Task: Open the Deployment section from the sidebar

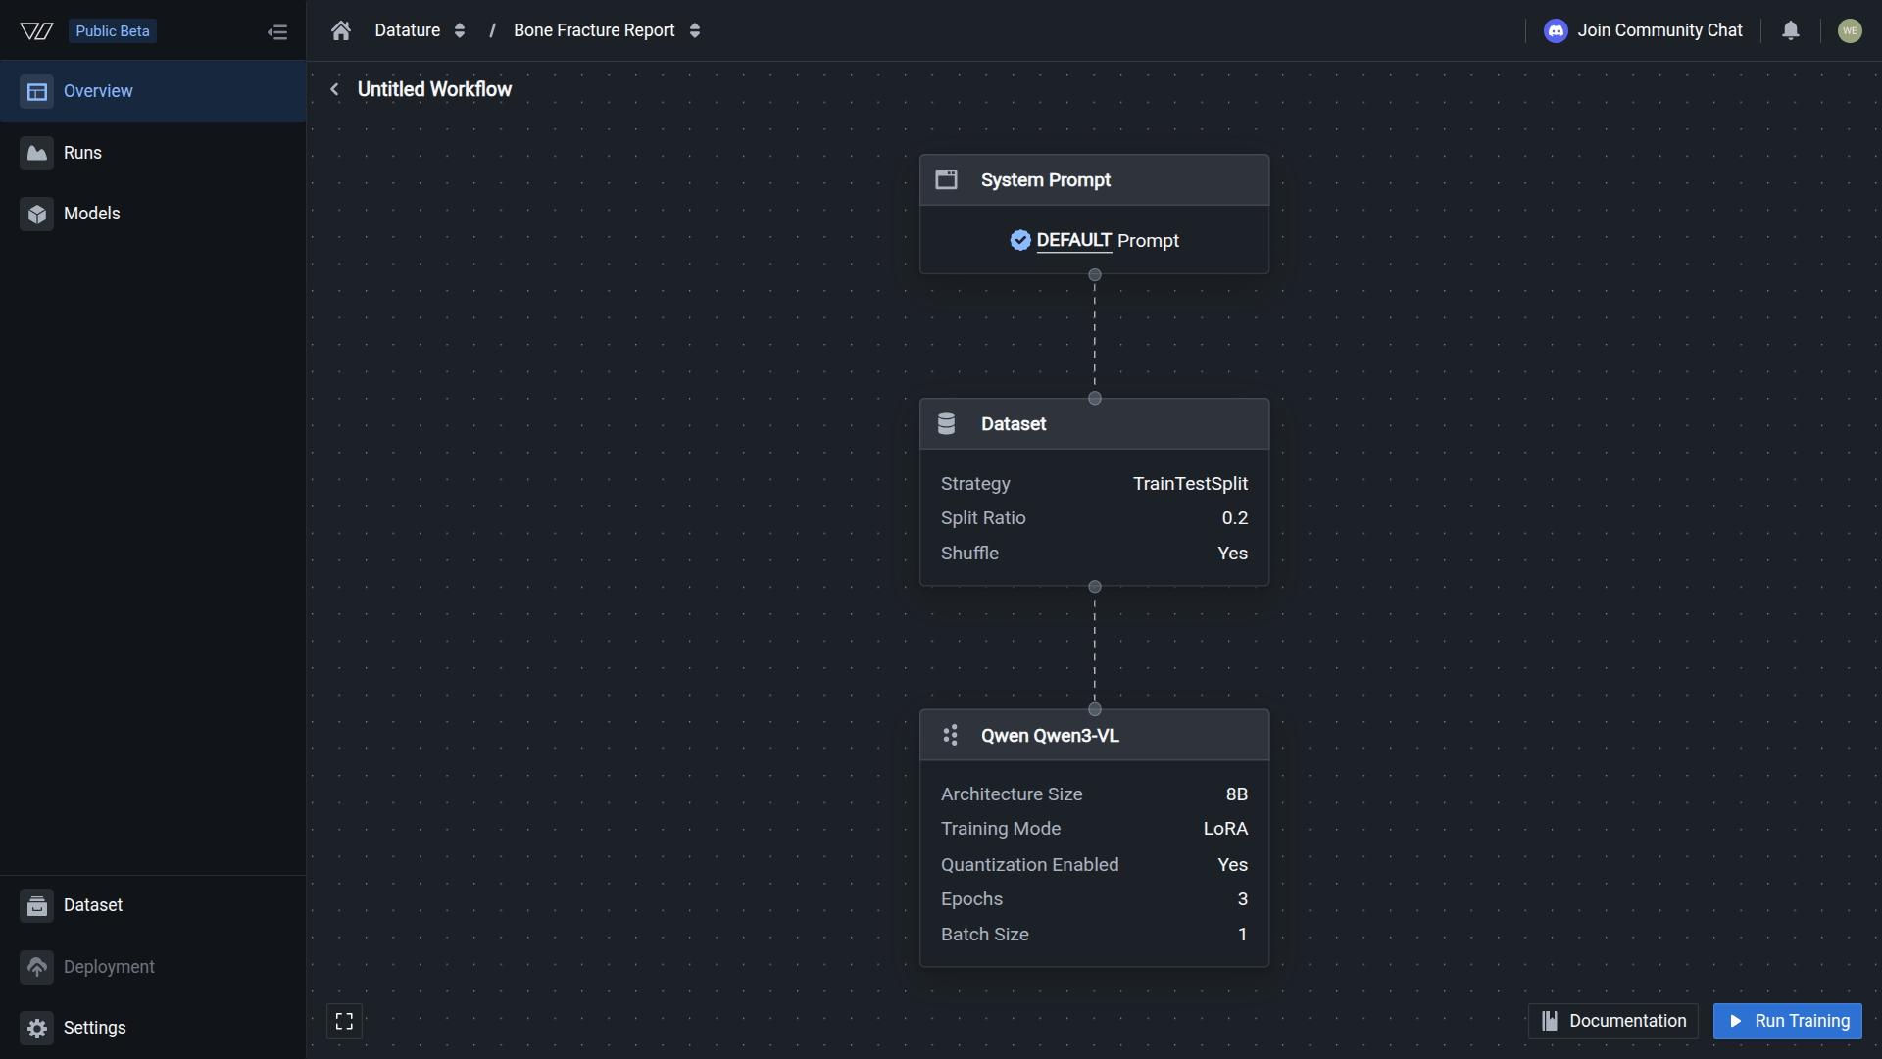Action: click(108, 967)
